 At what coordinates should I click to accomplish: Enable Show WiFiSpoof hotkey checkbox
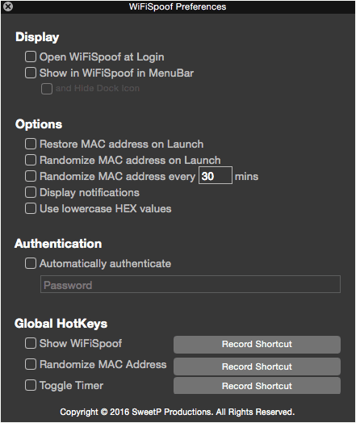click(31, 343)
